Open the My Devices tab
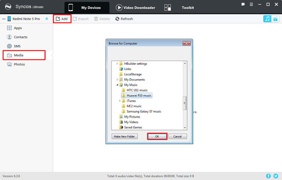 (87, 7)
